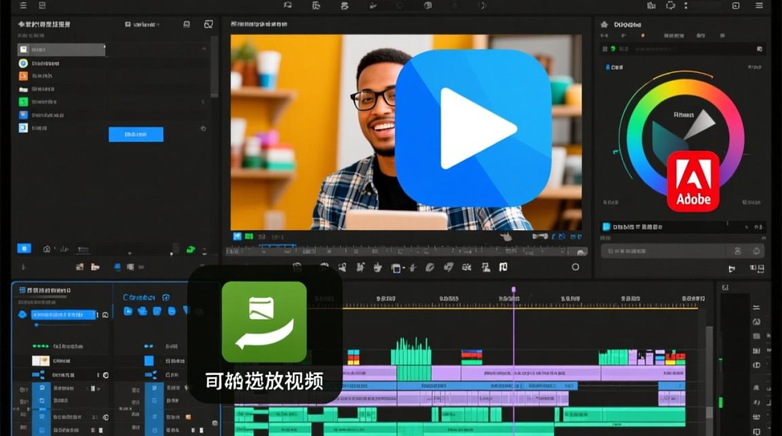782x436 pixels.
Task: Click the small blue icon under preview's left corner
Action: 237,237
